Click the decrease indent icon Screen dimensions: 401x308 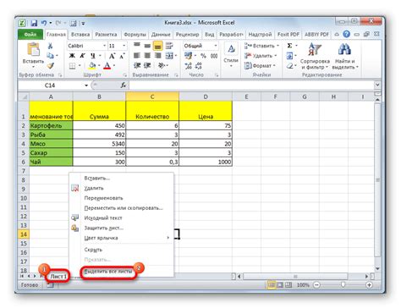[x=137, y=66]
